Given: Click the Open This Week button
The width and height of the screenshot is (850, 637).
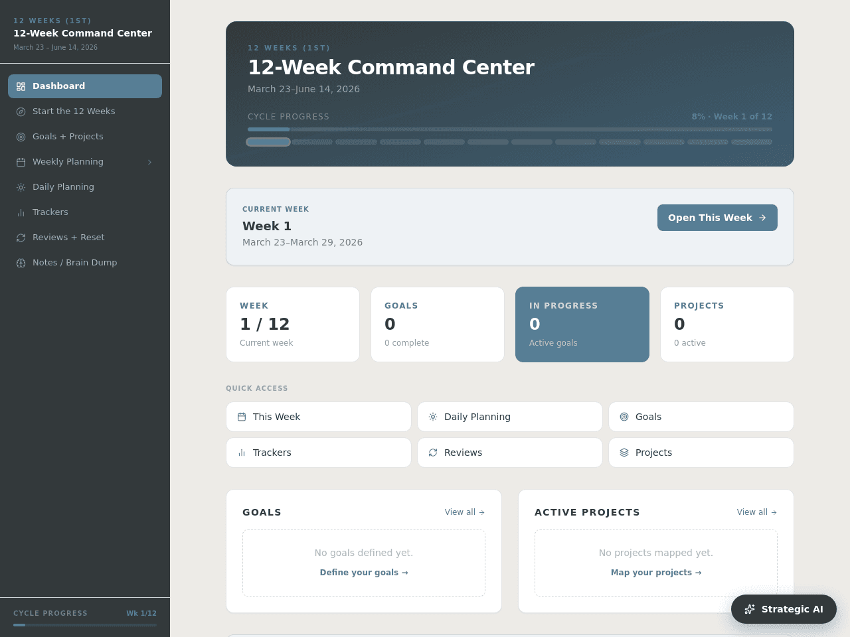Looking at the screenshot, I should pyautogui.click(x=717, y=218).
